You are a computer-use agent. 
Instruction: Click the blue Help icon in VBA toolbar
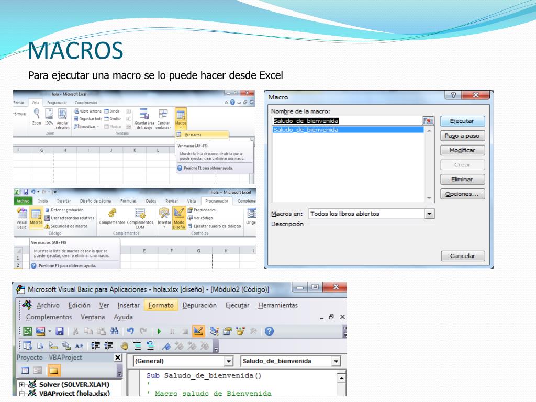coord(269,331)
